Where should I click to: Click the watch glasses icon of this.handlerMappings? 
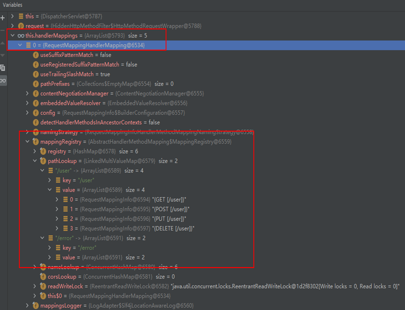(x=21, y=36)
